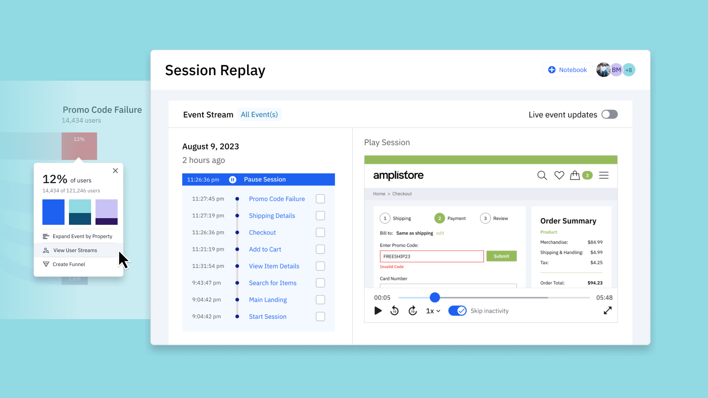The width and height of the screenshot is (708, 398).
Task: Click the step 1 Shipping circle
Action: pyautogui.click(x=385, y=218)
